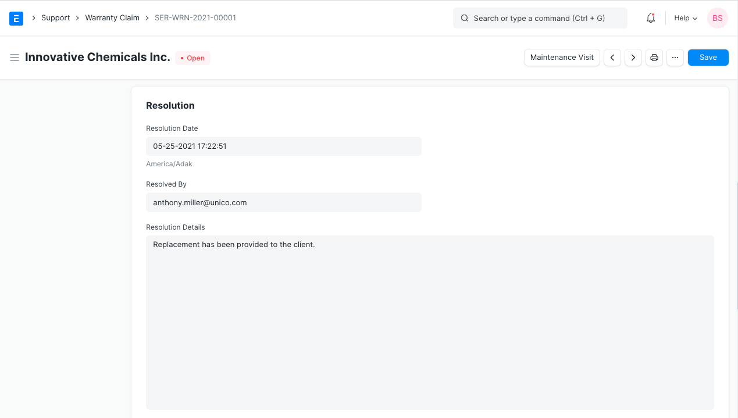The width and height of the screenshot is (738, 418).
Task: Click the Resolved By email field
Action: (x=283, y=202)
